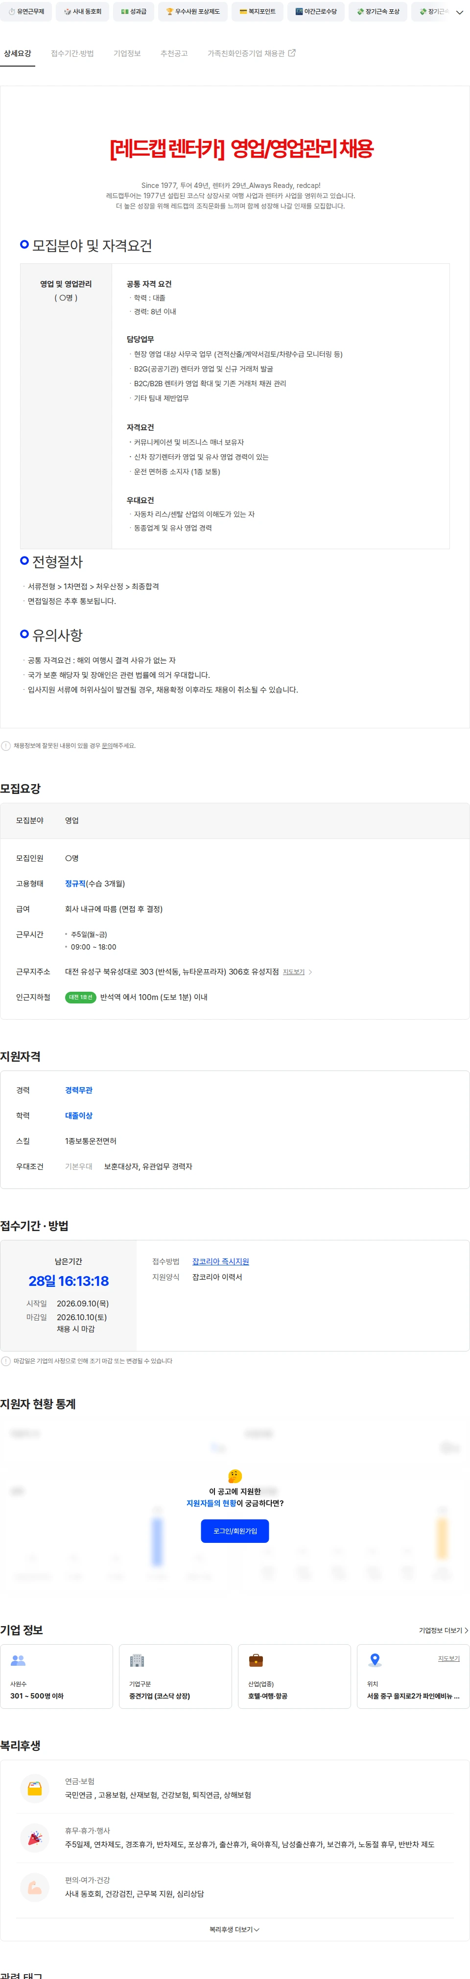Screen dimensions: 470x1979
Task: Click 잡코리아 즉시지원 apply link
Action: click(220, 1261)
